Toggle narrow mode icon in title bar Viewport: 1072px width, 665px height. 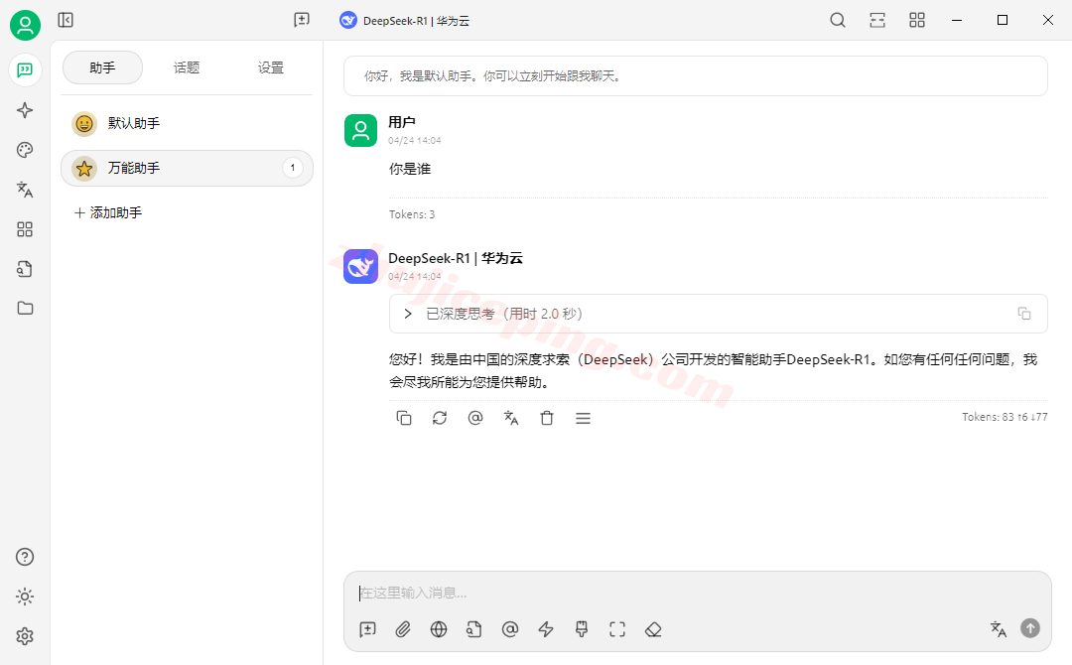(877, 20)
